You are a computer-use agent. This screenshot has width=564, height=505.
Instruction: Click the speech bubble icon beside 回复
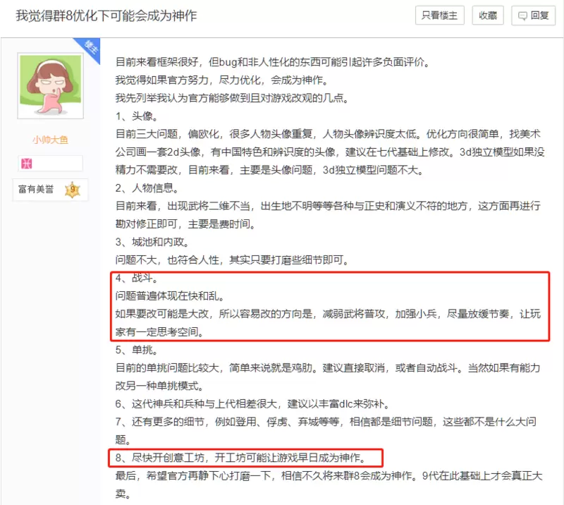tap(522, 16)
